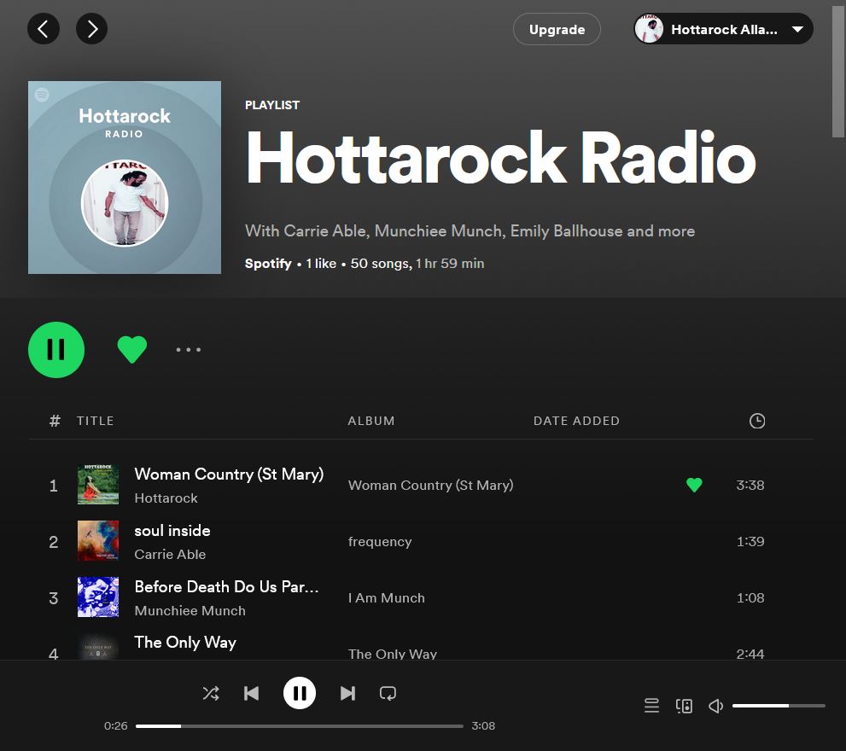Open the album link frequency
This screenshot has width=846, height=751.
click(x=380, y=542)
